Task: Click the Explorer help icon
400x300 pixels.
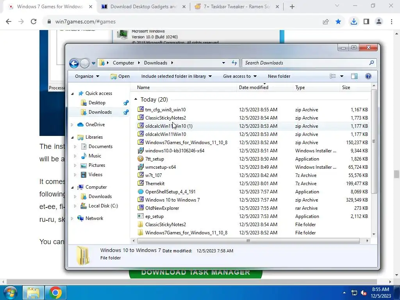Action: pos(368,76)
